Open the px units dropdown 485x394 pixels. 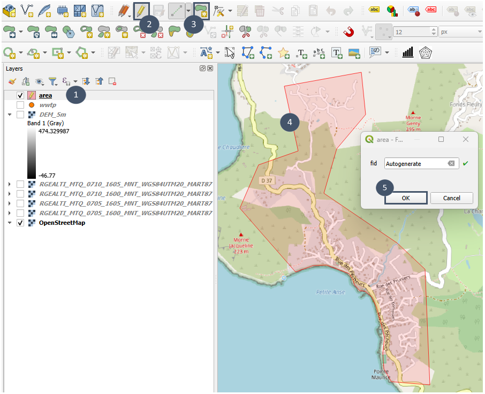[459, 32]
